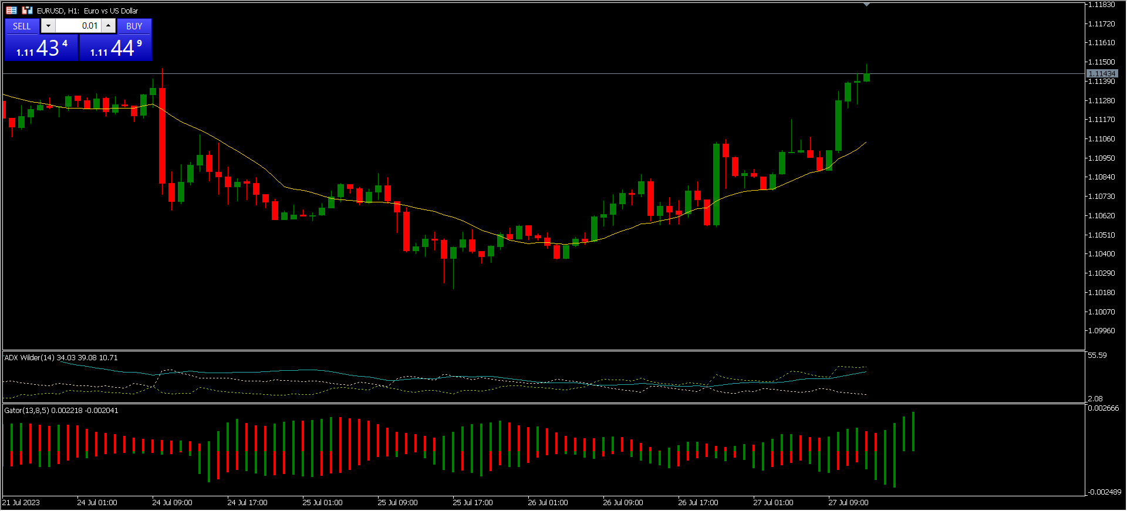Click the 24 Jul 09:00 time label
The height and width of the screenshot is (511, 1127).
(x=173, y=503)
